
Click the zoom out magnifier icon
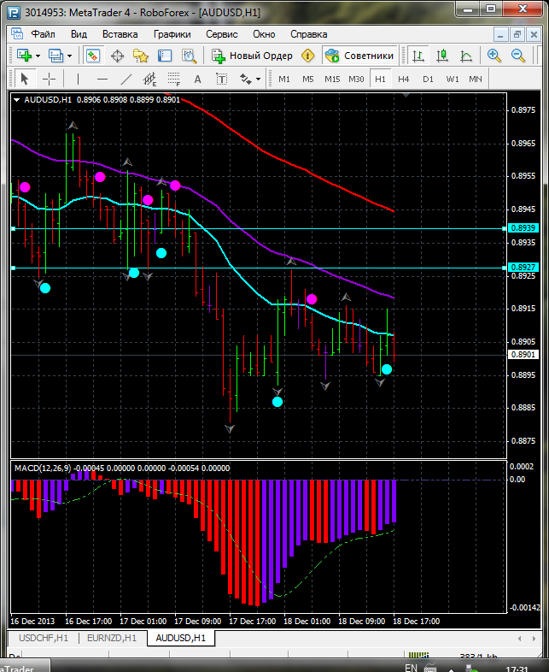coord(518,56)
